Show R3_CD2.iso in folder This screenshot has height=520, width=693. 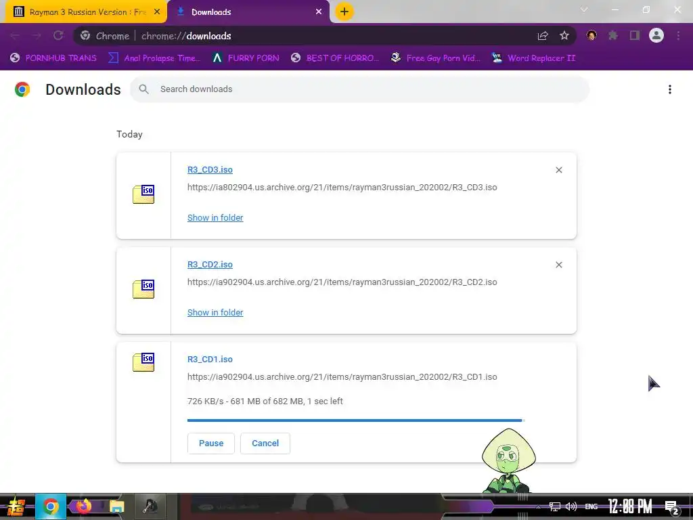[215, 312]
